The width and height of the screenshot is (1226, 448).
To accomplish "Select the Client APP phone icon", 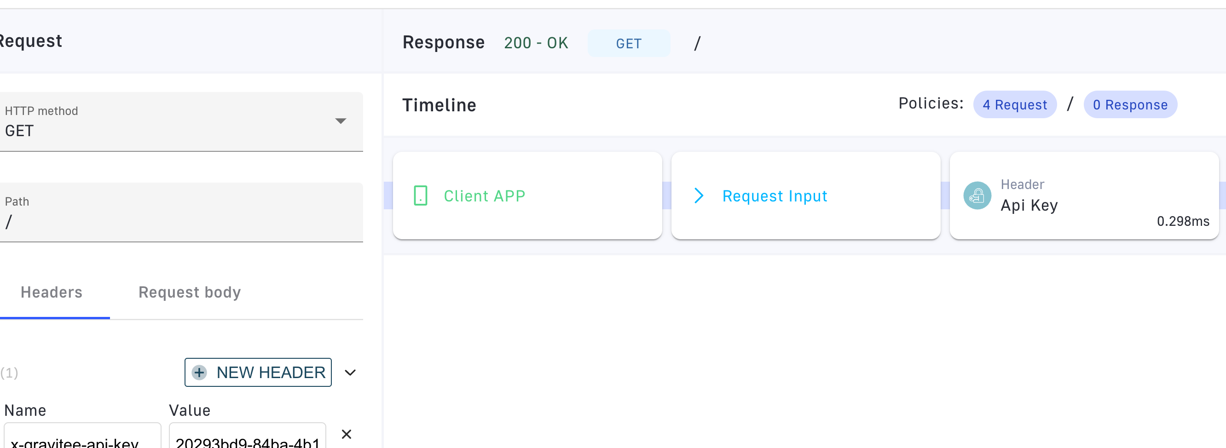I will [420, 195].
